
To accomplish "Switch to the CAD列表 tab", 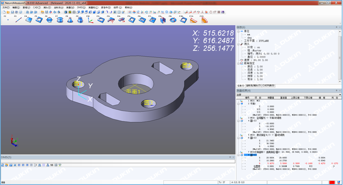I will 268,85.
